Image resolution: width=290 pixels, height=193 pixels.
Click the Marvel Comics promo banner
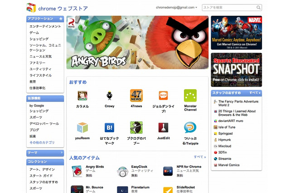pyautogui.click(x=237, y=33)
